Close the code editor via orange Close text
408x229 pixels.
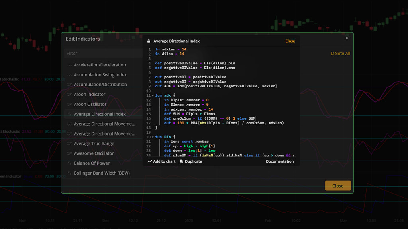pyautogui.click(x=290, y=41)
